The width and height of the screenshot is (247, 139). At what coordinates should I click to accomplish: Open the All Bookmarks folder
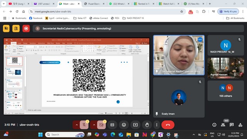(x=235, y=18)
